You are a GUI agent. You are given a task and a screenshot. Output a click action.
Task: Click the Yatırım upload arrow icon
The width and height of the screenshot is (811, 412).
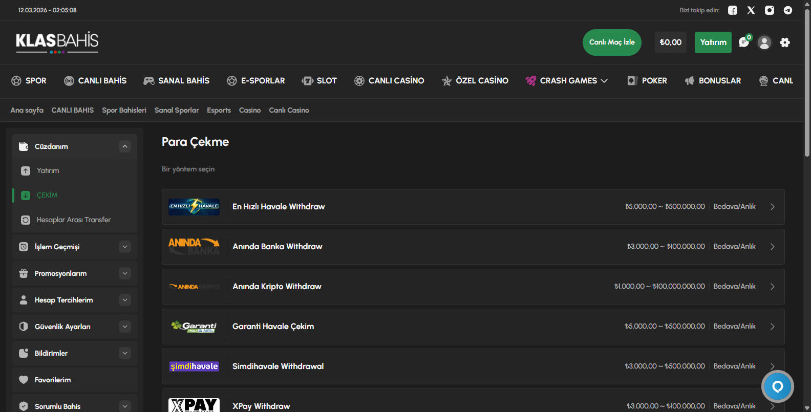[26, 171]
